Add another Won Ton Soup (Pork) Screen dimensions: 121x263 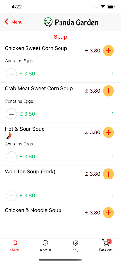pos(108,174)
